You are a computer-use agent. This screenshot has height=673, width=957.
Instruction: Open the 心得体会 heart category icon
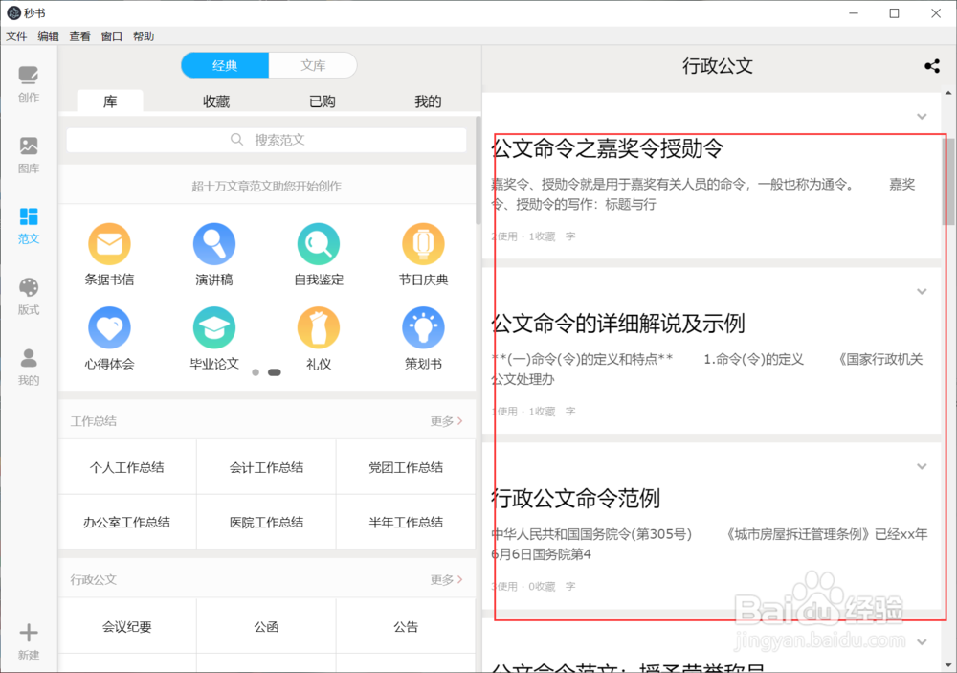coord(109,328)
